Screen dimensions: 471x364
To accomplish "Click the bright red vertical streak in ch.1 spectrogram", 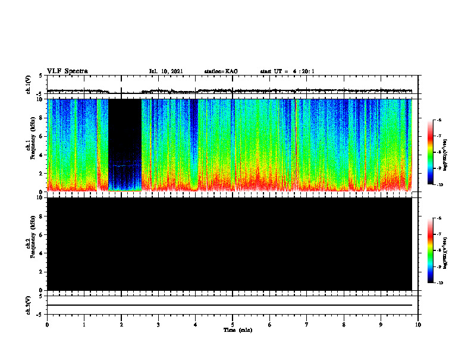I will [296, 145].
